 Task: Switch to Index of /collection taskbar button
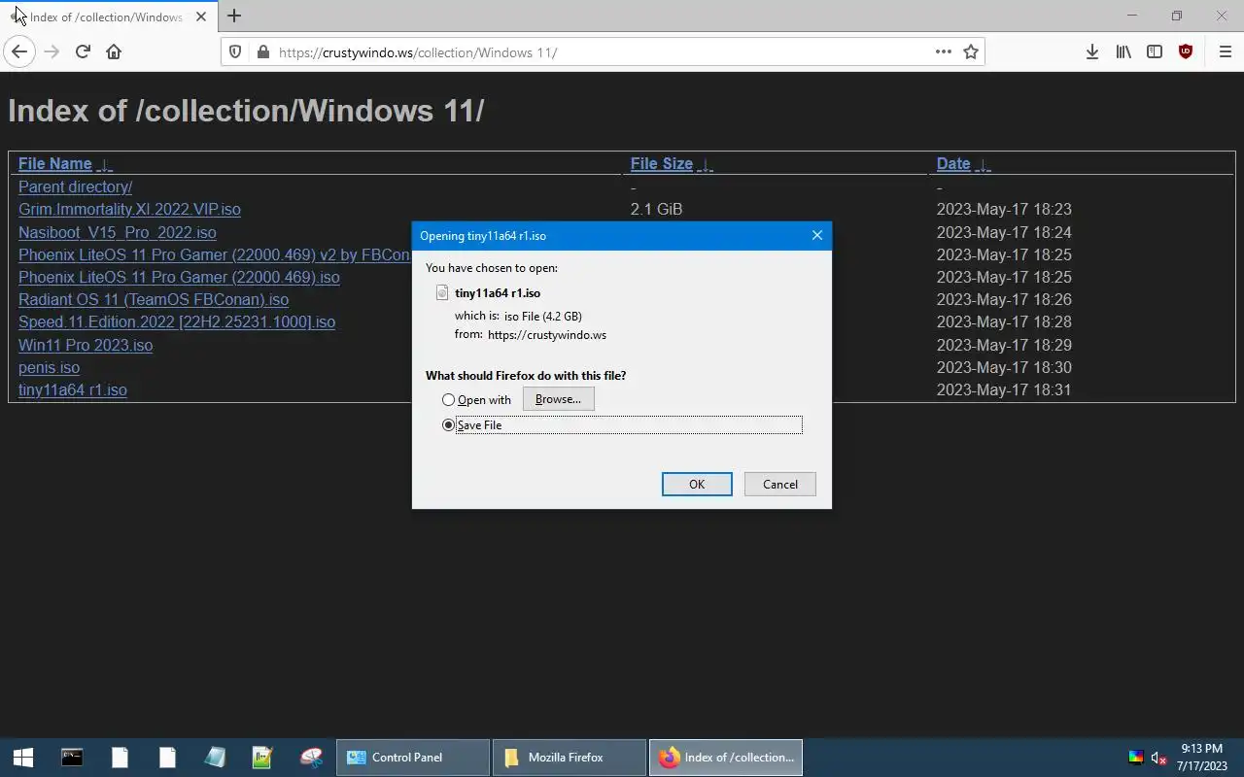(x=726, y=758)
